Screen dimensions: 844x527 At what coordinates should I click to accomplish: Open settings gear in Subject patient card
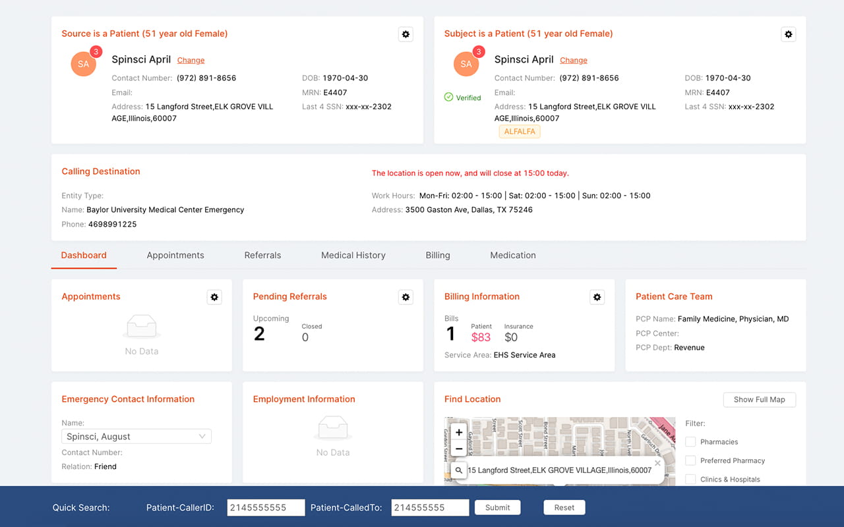pos(788,34)
